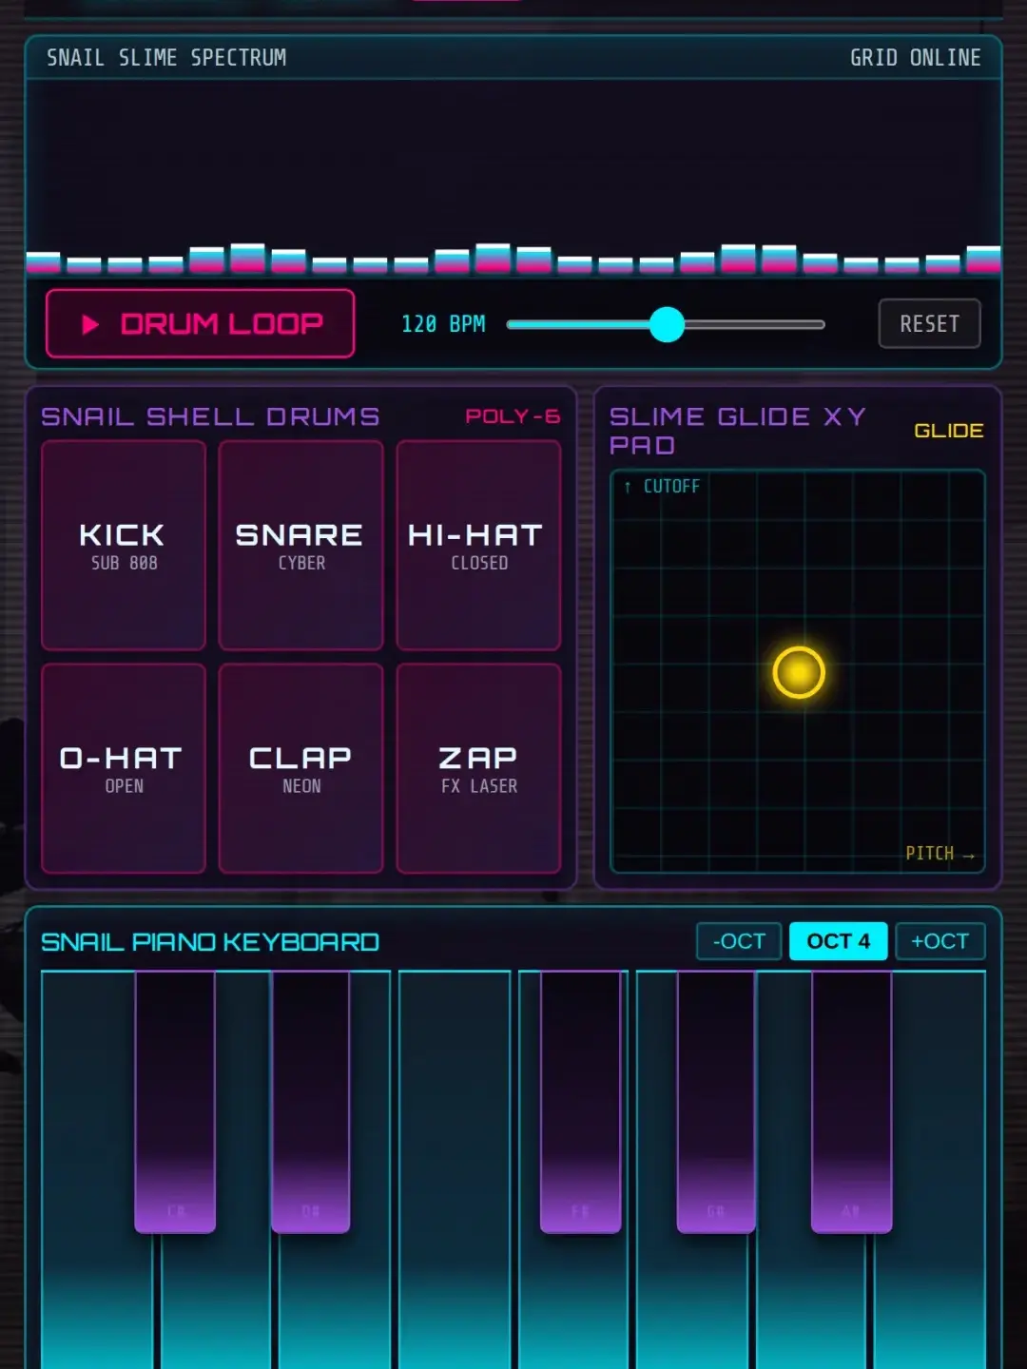This screenshot has width=1027, height=1369.
Task: Lower the octave with -OCT
Action: [x=739, y=941]
